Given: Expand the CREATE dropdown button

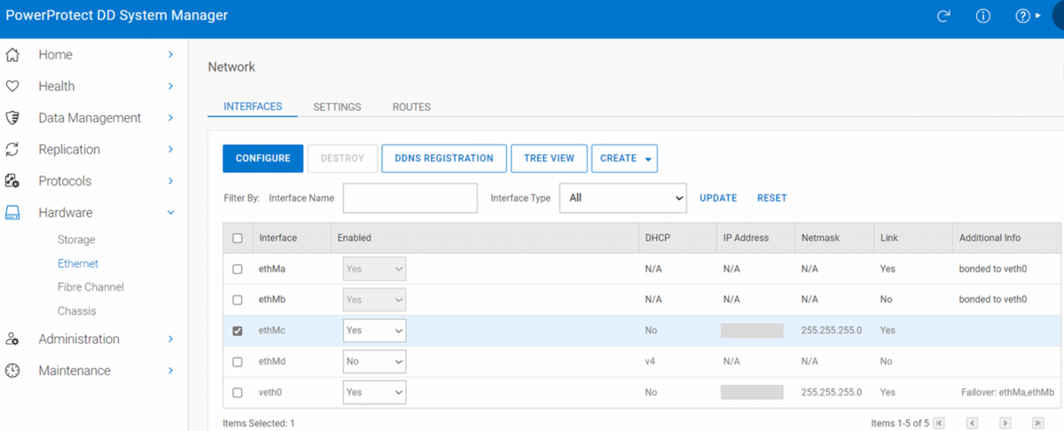Looking at the screenshot, I should [624, 159].
